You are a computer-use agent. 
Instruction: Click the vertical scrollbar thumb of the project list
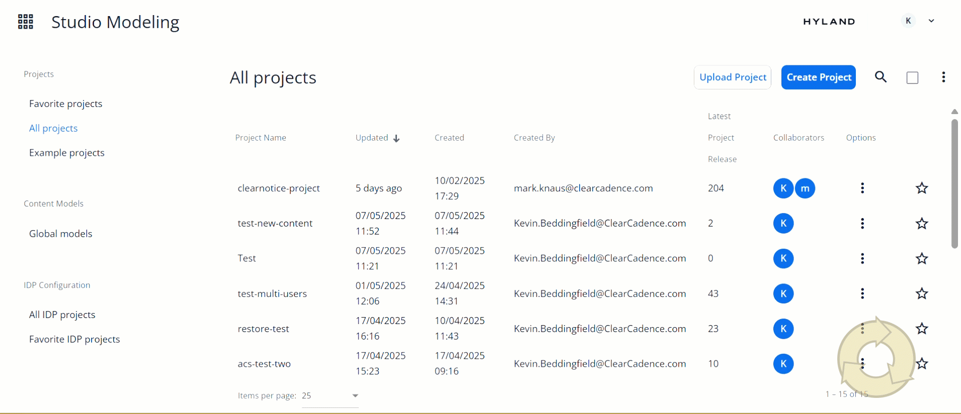(x=954, y=183)
